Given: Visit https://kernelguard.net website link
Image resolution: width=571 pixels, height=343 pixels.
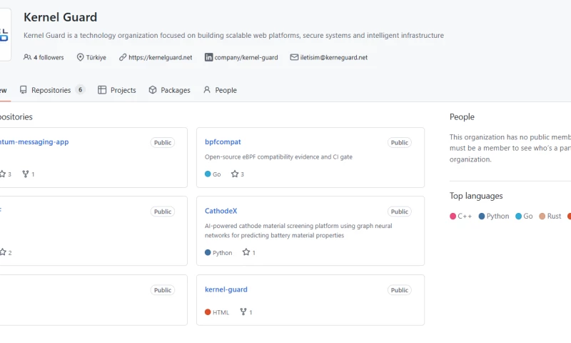Looking at the screenshot, I should pyautogui.click(x=160, y=57).
